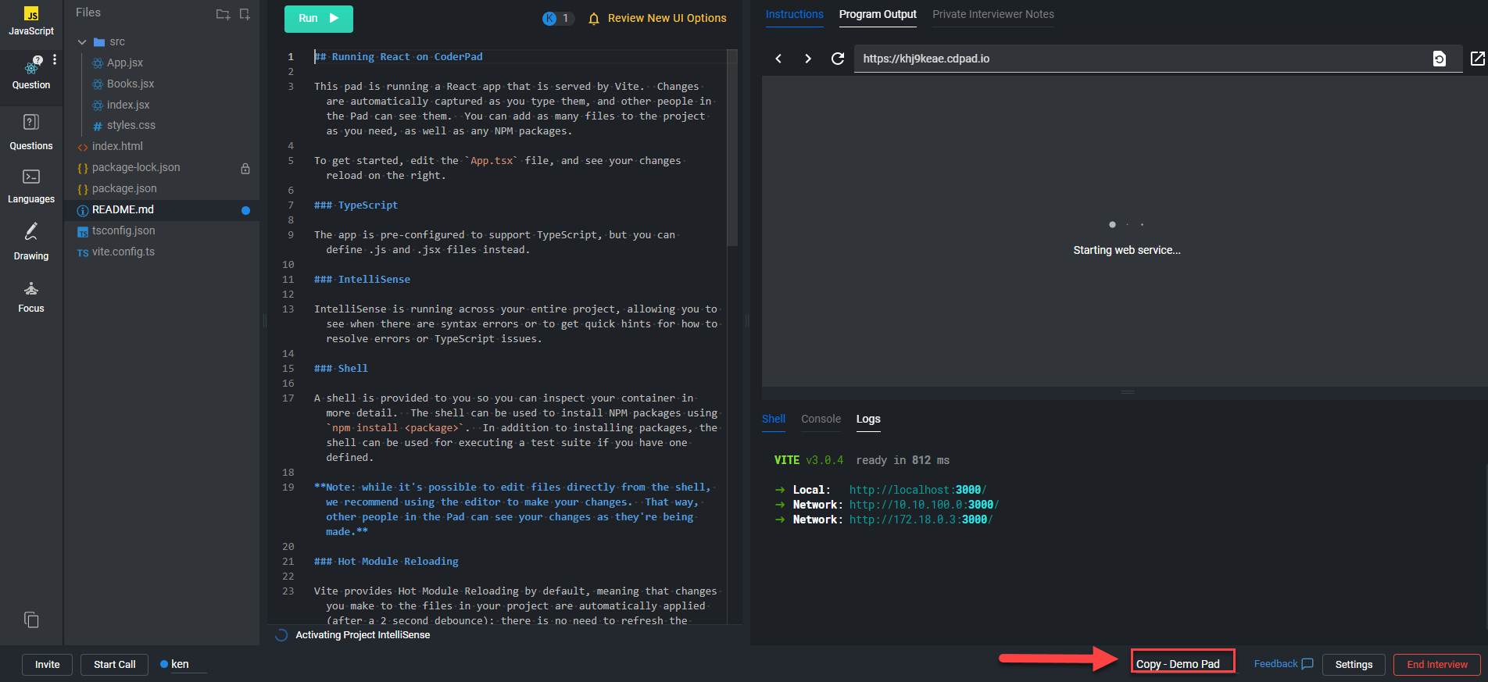Enter Focus mode from the sidebar
The height and width of the screenshot is (682, 1488).
[x=30, y=296]
